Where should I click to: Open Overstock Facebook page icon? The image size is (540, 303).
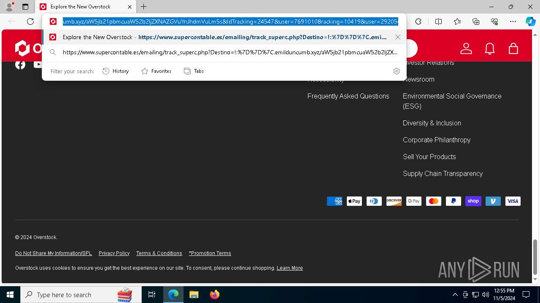click(x=20, y=64)
